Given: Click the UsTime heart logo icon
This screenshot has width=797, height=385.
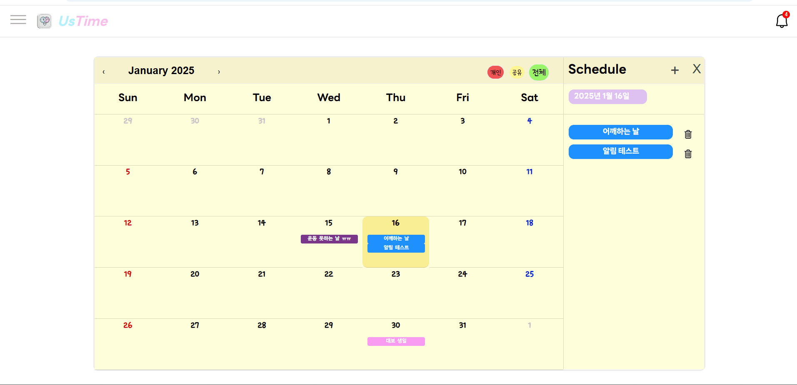Looking at the screenshot, I should [44, 21].
